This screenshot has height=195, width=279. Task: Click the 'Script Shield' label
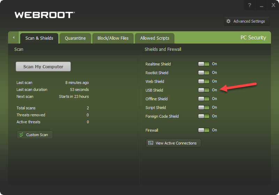coord(156,108)
